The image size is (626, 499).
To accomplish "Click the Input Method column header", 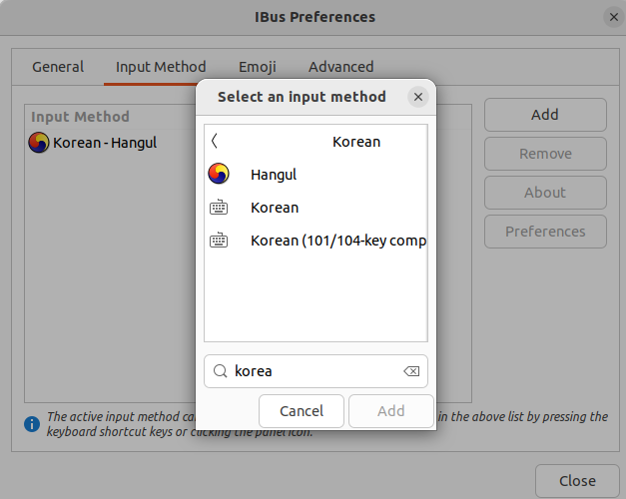I will [x=80, y=117].
